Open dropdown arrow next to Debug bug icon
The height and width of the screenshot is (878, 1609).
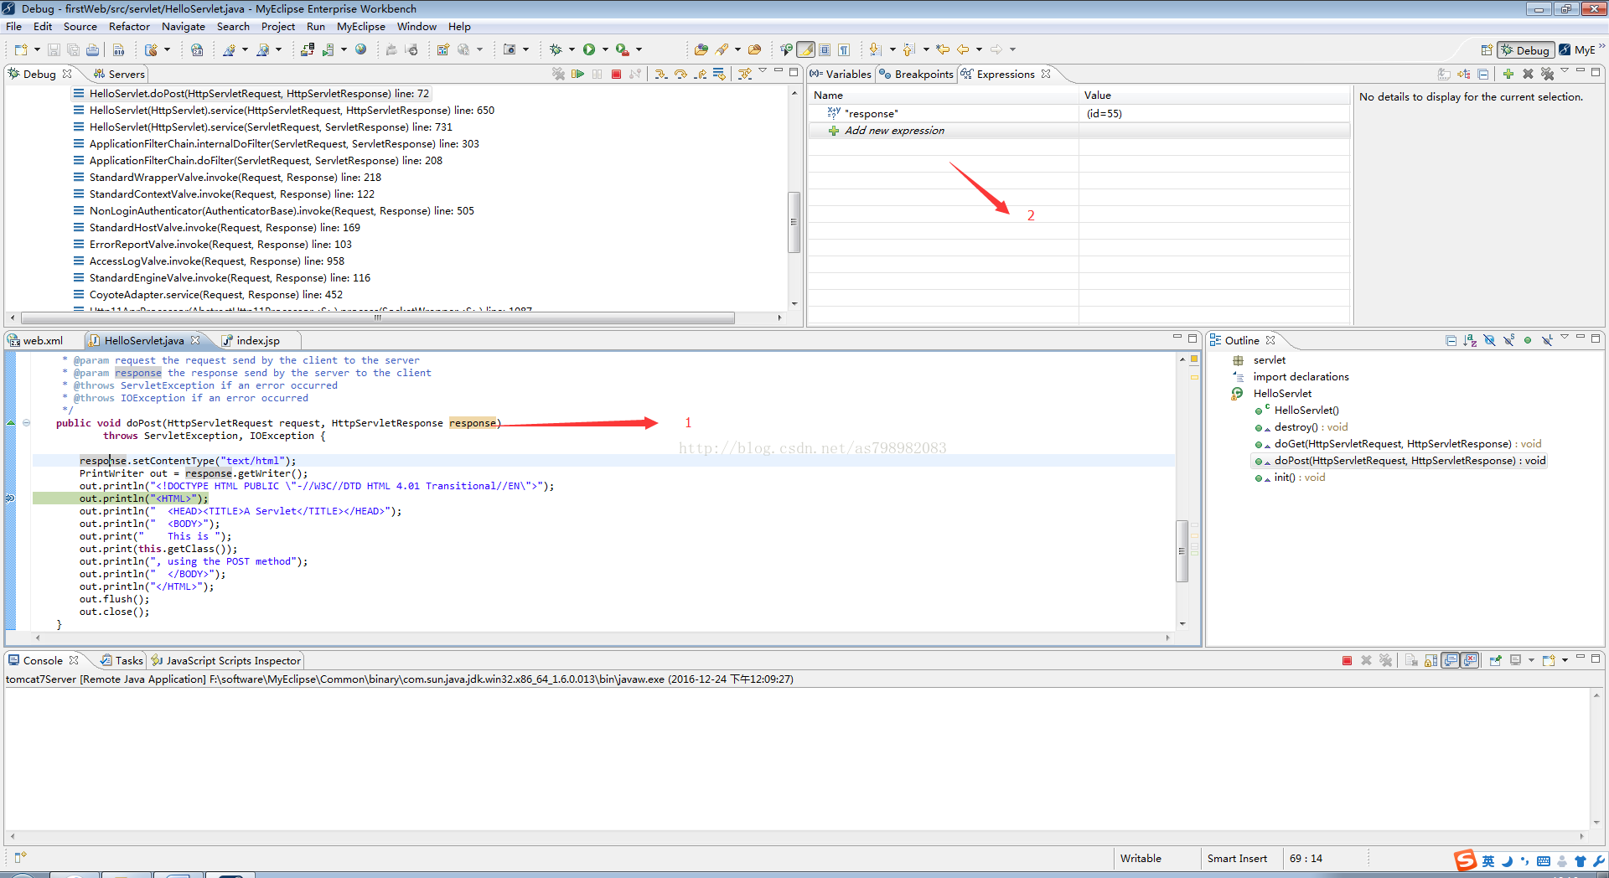pyautogui.click(x=572, y=50)
